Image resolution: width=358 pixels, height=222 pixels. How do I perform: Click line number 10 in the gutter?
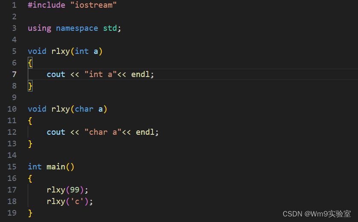coord(12,109)
